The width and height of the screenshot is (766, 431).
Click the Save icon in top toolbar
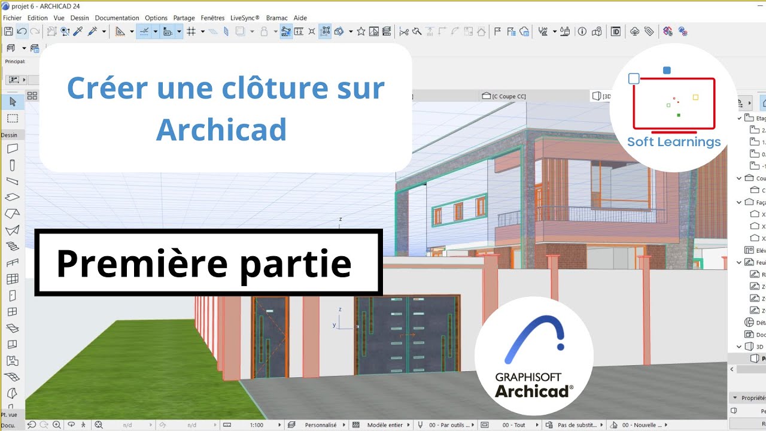pyautogui.click(x=8, y=31)
